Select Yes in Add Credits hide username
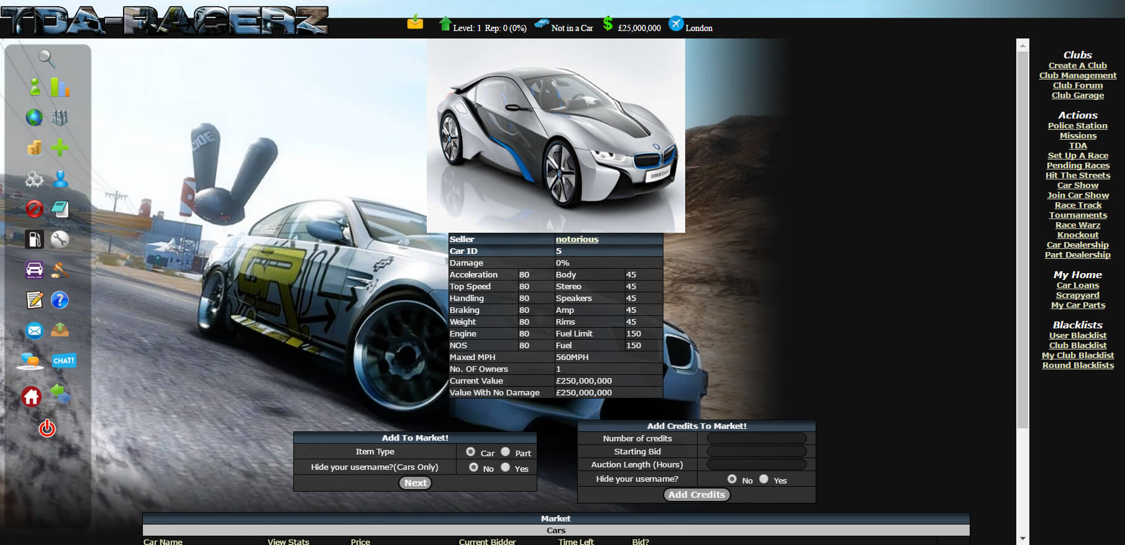The width and height of the screenshot is (1125, 545). coord(763,479)
